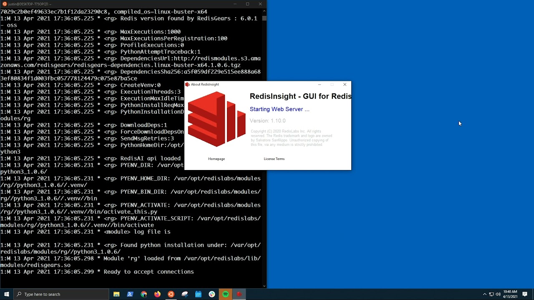
Task: Open the network status tray icon
Action: [491, 294]
